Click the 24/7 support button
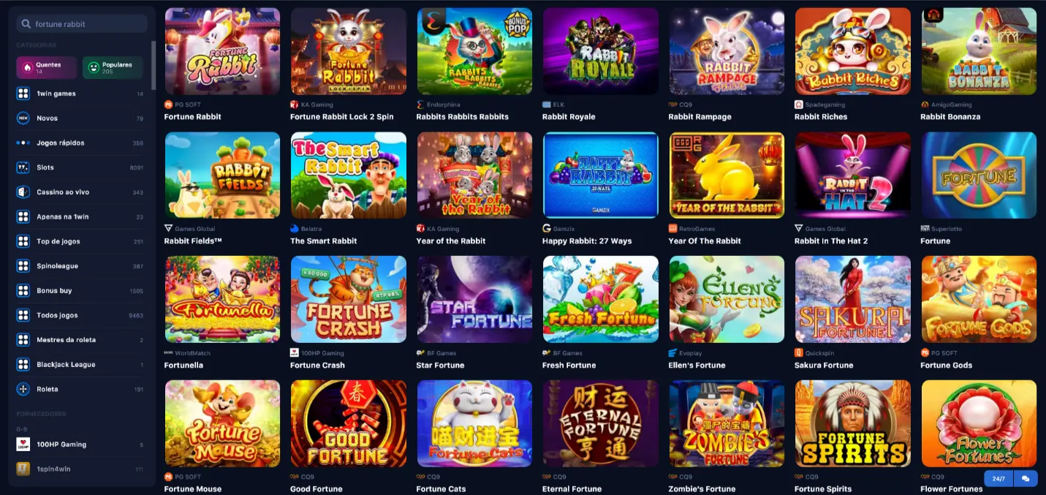The height and width of the screenshot is (495, 1046). [998, 479]
